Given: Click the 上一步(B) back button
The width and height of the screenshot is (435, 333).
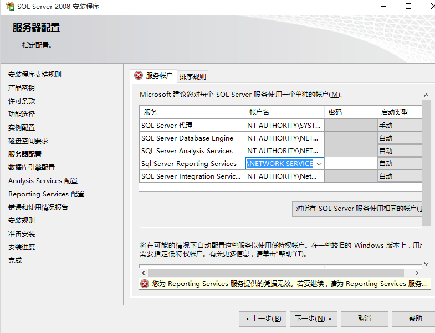Looking at the screenshot, I should pyautogui.click(x=263, y=319).
